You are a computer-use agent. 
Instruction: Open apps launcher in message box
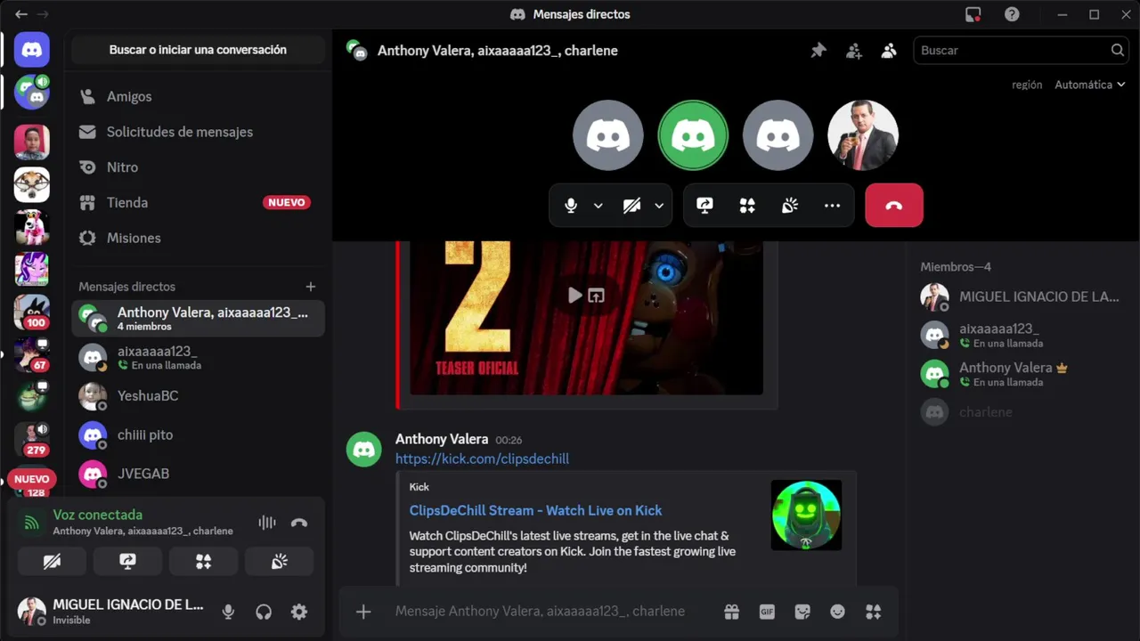(x=873, y=612)
